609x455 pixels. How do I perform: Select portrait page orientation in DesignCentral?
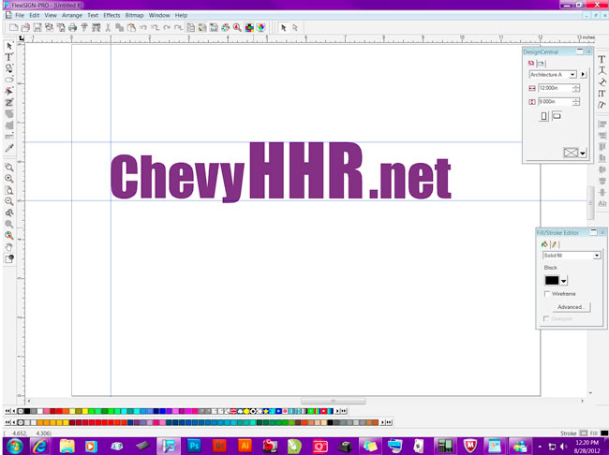point(543,116)
